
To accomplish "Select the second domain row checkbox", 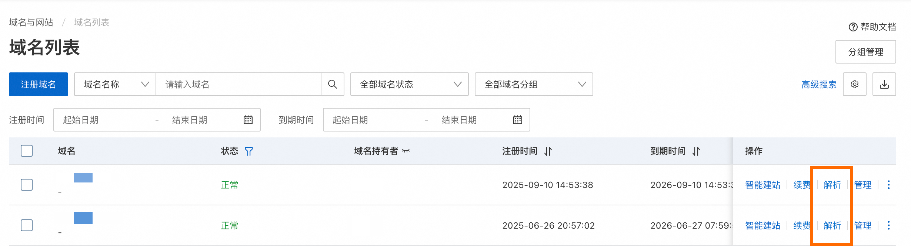I will pyautogui.click(x=27, y=225).
